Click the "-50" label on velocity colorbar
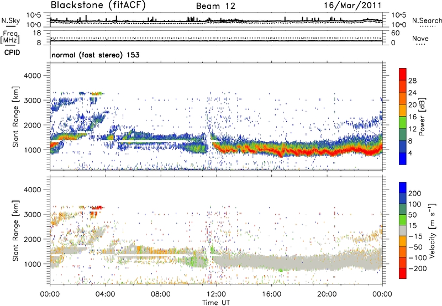Image resolution: width=442 pixels, height=306 pixels. [415, 247]
